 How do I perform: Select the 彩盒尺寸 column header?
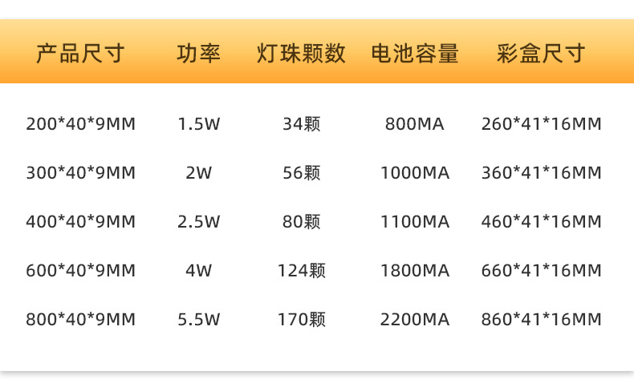[541, 54]
